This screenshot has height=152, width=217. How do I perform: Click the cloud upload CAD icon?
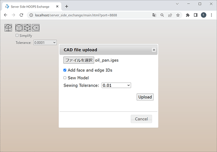(8, 28)
